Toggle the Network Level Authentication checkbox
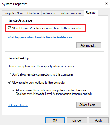This screenshot has height=125, width=110. tap(13, 90)
